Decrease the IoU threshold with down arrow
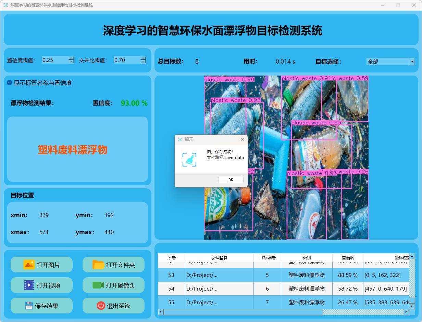 pyautogui.click(x=143, y=62)
